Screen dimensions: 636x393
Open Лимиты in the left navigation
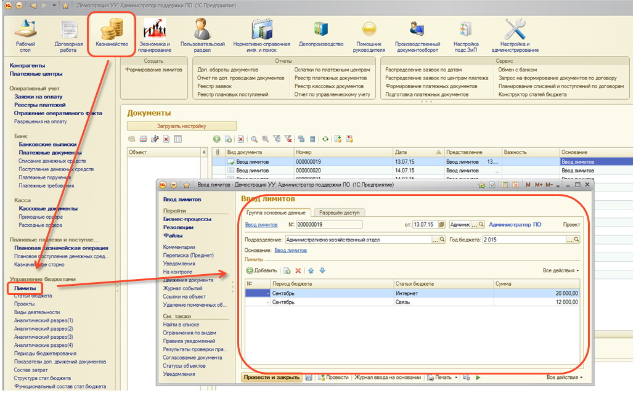click(25, 288)
